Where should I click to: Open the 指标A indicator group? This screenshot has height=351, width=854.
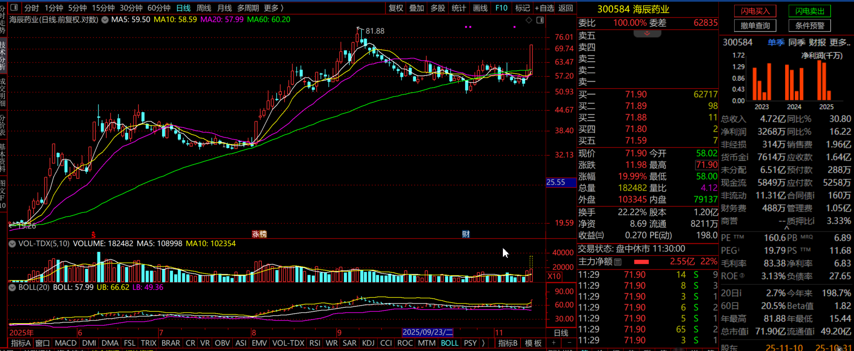21,343
